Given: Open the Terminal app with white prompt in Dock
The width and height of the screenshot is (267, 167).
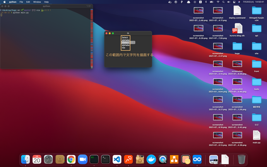Looking at the screenshot, I should click(x=105, y=159).
